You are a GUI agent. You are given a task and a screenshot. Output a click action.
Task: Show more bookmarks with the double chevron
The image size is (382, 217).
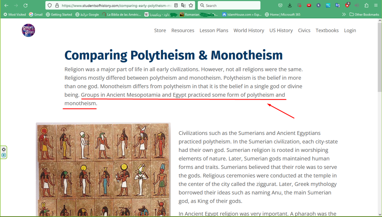click(344, 15)
